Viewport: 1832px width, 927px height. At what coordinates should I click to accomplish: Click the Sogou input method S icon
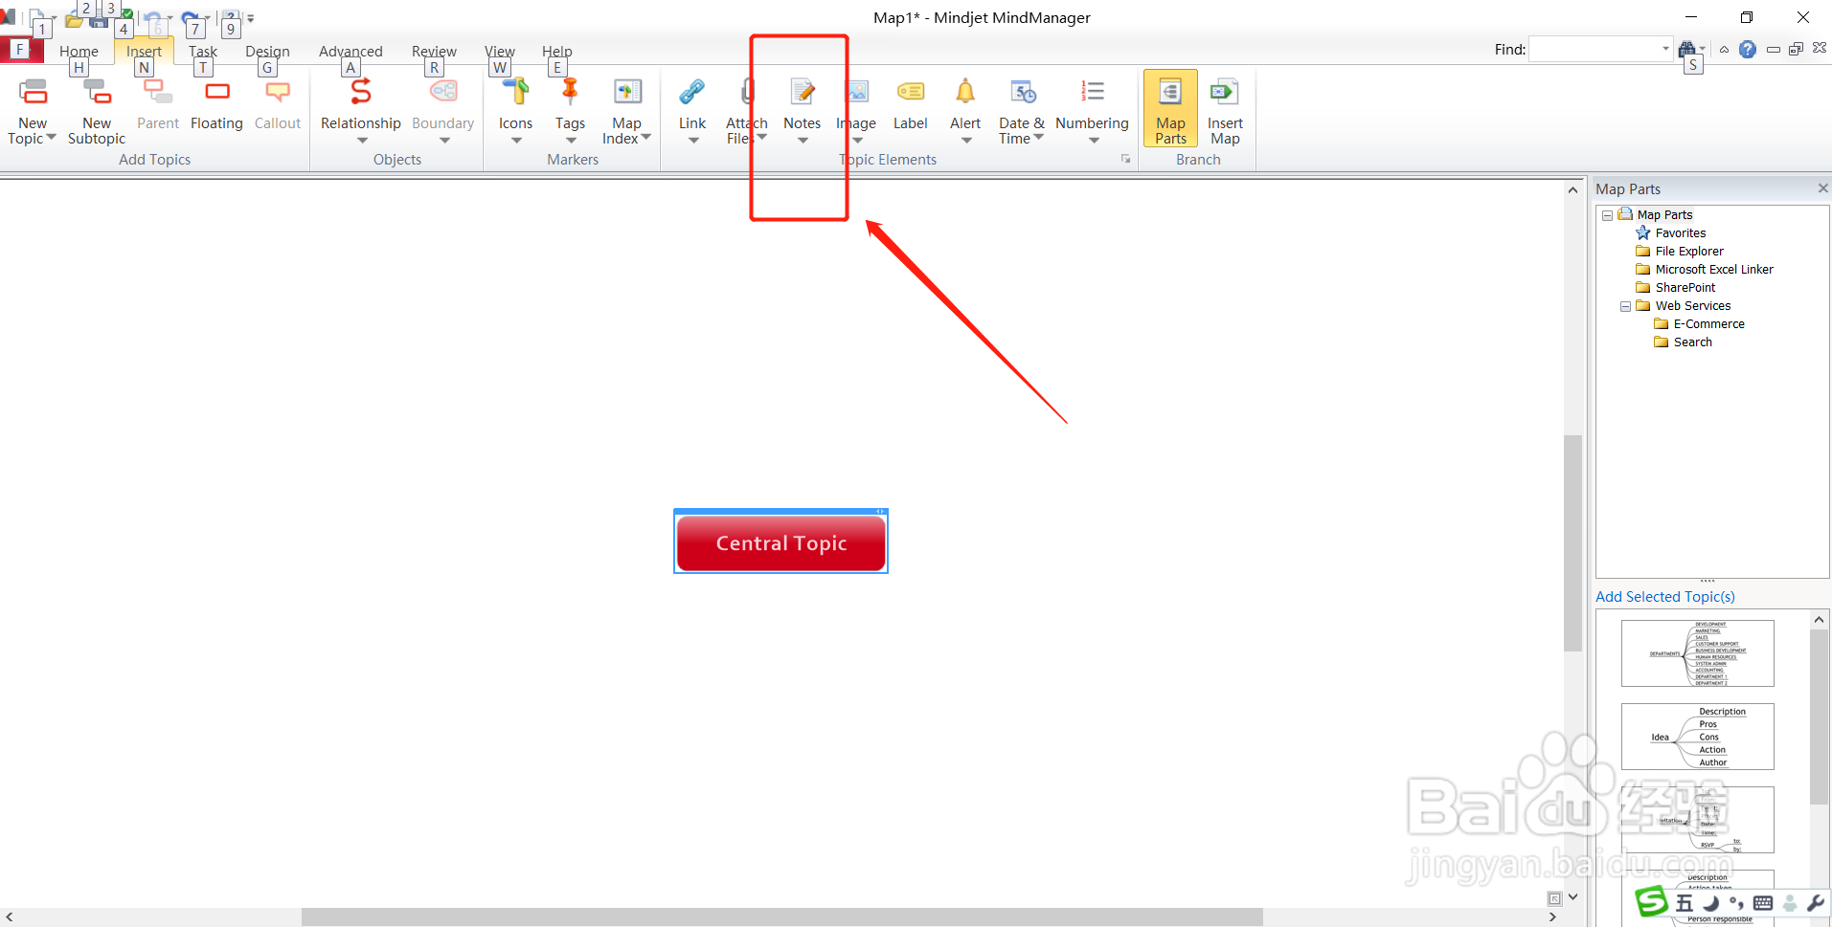pos(1652,901)
